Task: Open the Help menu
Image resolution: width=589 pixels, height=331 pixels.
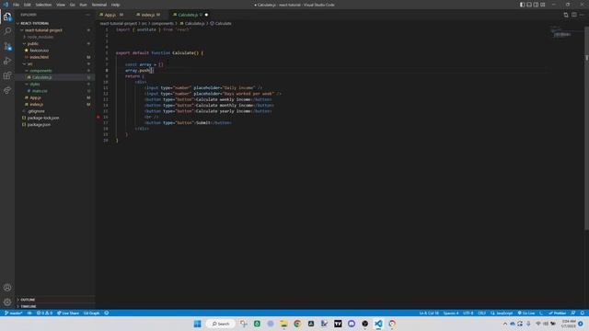Action: pos(115,5)
